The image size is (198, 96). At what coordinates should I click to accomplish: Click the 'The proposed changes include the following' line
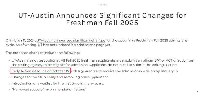coord(43,53)
